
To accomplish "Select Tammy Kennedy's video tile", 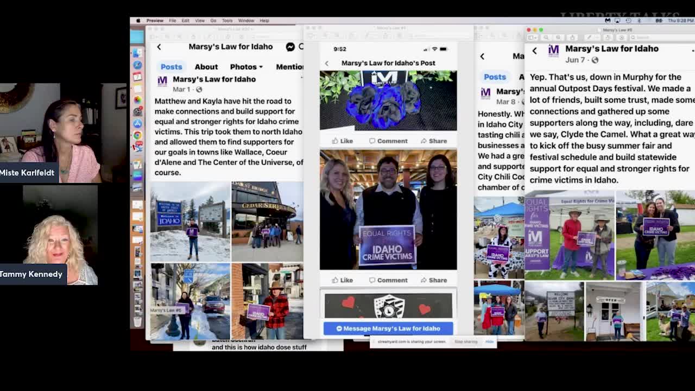I will pos(49,235).
